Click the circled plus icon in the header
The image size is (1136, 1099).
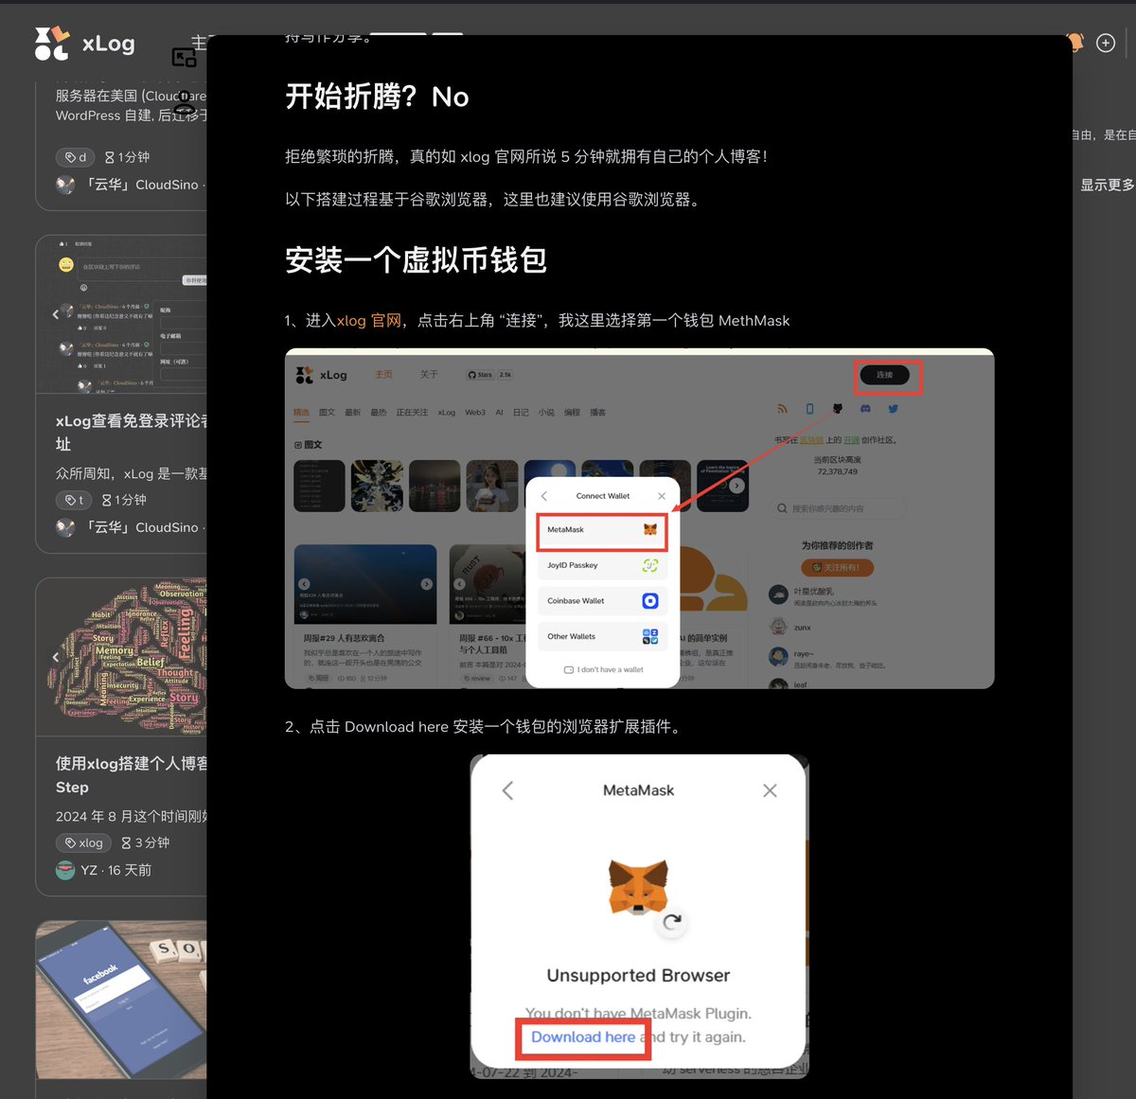1106,43
